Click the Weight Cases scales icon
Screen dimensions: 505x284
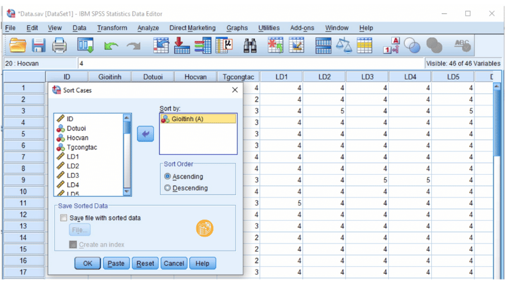coord(344,45)
